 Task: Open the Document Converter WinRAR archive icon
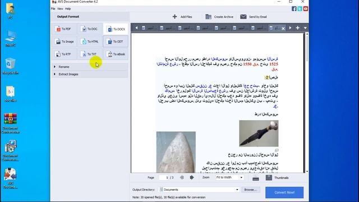click(x=11, y=123)
